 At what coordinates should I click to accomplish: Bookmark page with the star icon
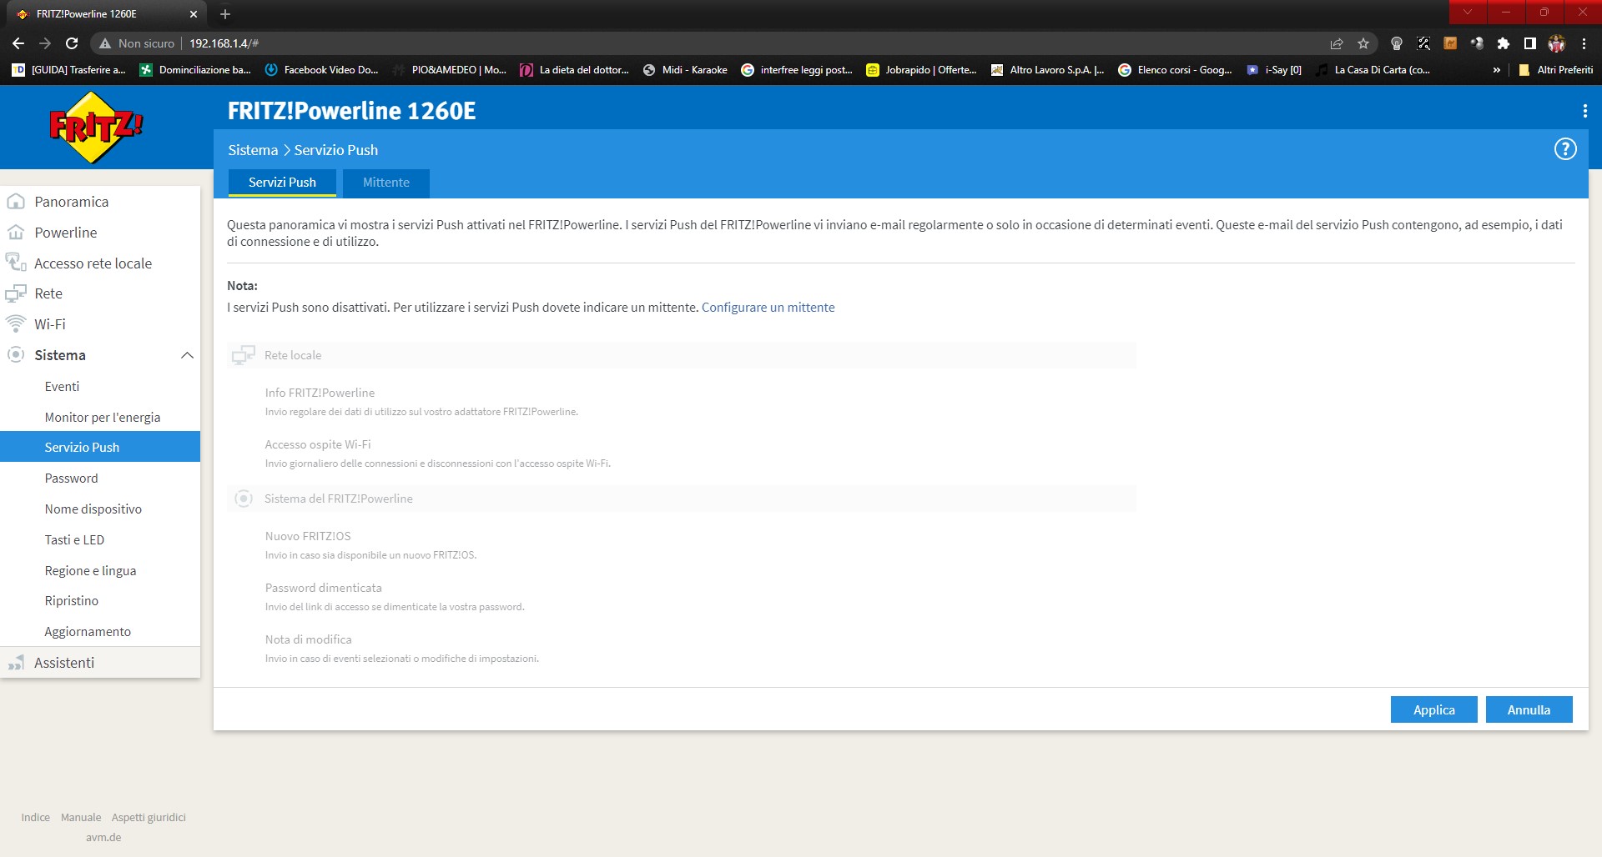pos(1363,43)
